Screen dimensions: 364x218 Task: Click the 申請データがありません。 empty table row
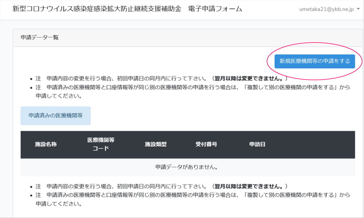click(187, 167)
